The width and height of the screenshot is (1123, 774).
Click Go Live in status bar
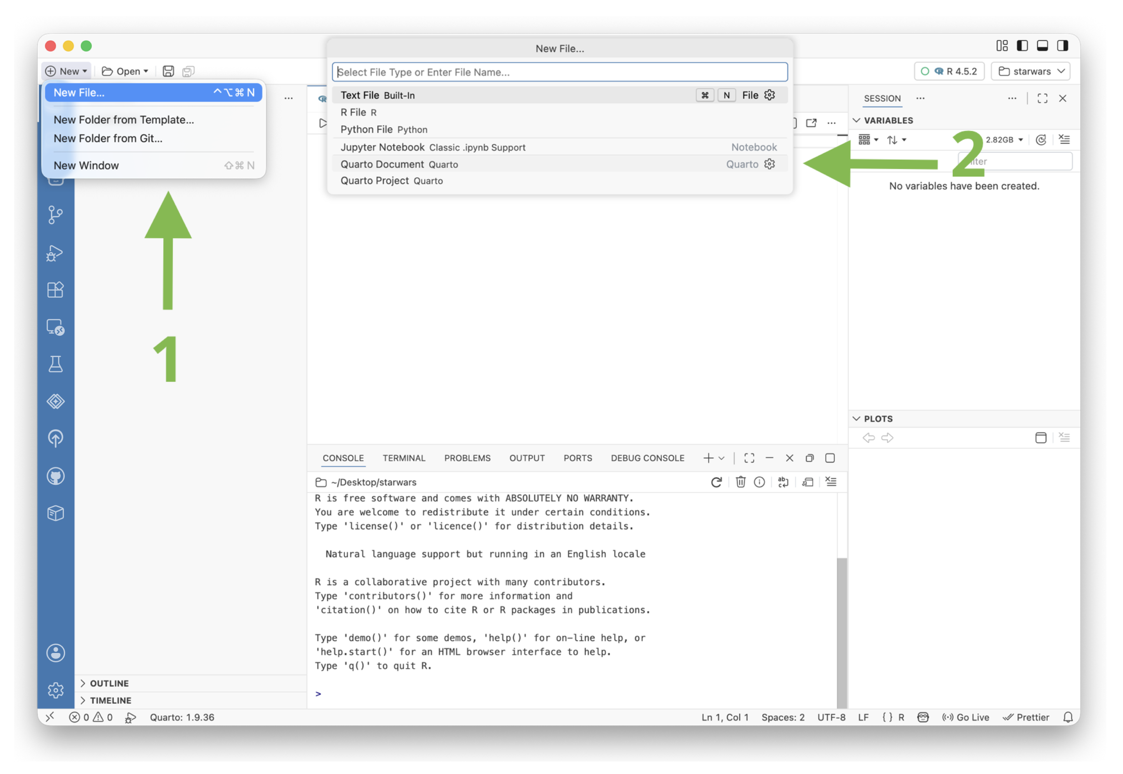[x=965, y=717]
